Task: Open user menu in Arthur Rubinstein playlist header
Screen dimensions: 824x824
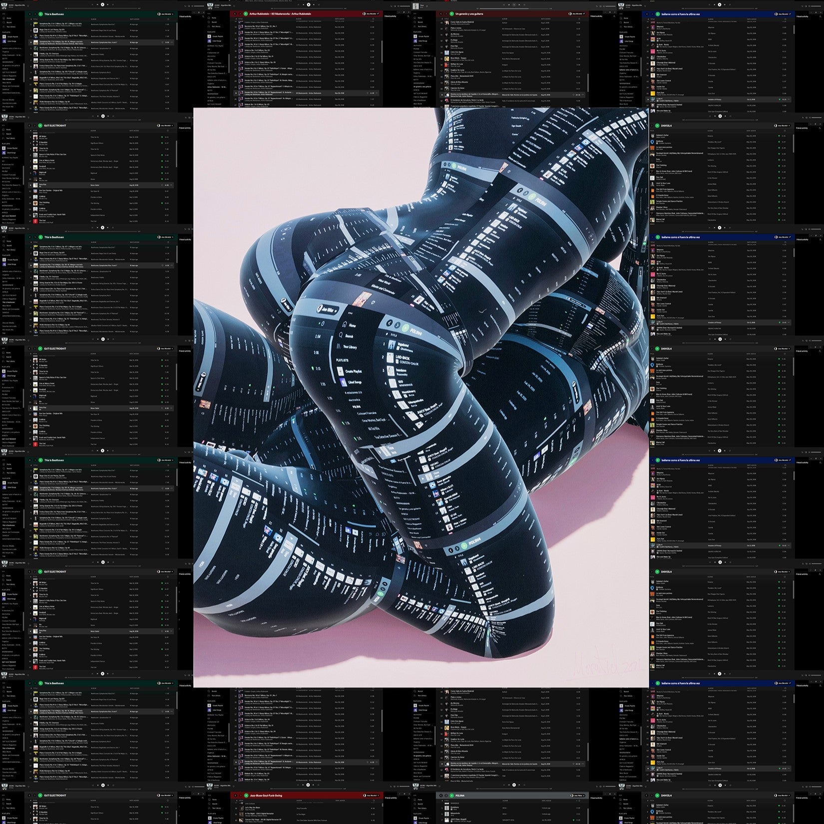Action: [x=370, y=14]
